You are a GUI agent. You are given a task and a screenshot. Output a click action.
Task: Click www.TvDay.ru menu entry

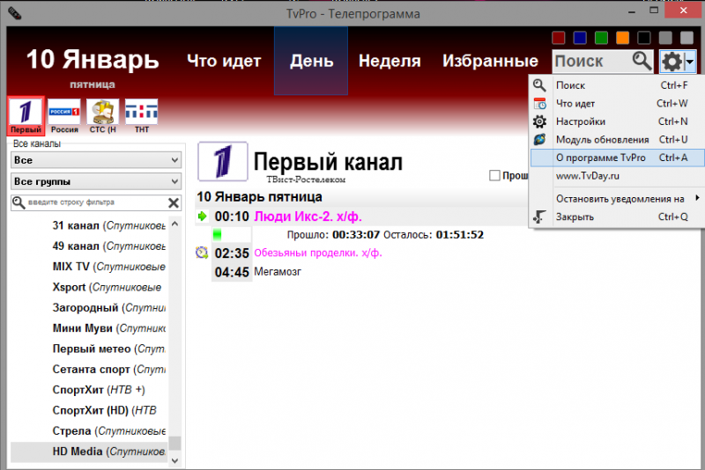click(616, 176)
